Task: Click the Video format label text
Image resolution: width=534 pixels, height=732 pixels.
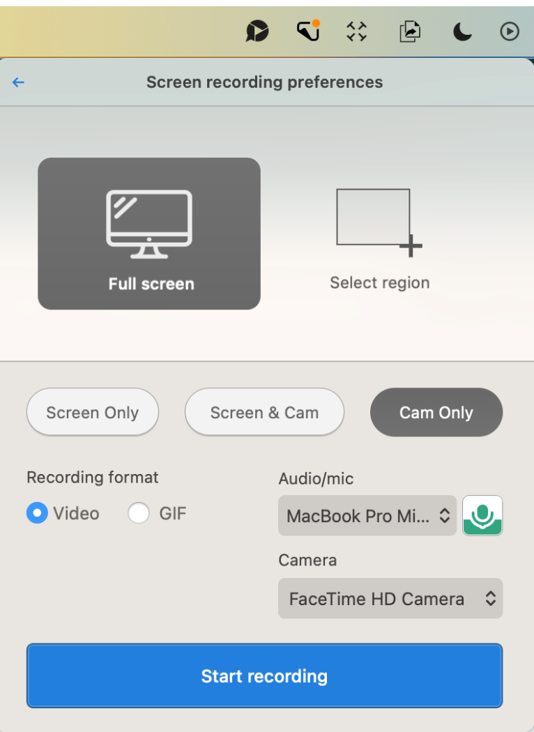Action: coord(76,514)
